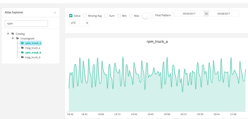This screenshot has width=248, height=119.
Task: Collapse the Unassigned tree node
Action: click(x=13, y=38)
